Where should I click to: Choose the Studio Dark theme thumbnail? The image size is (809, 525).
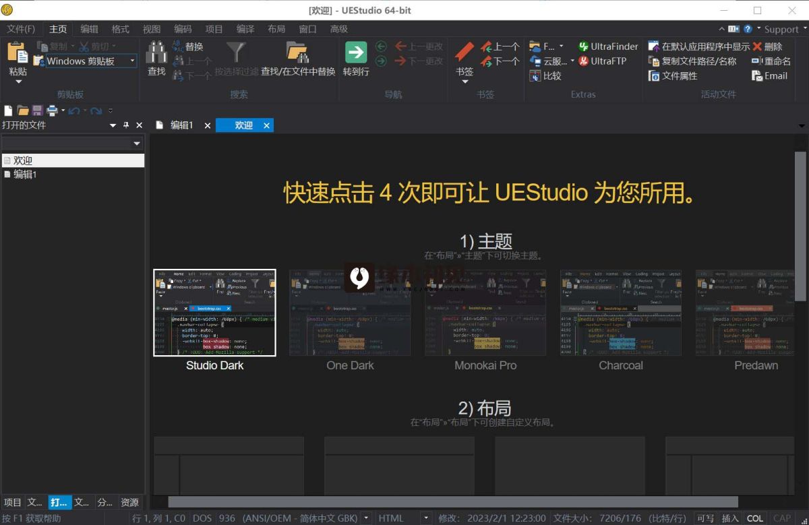(x=214, y=313)
